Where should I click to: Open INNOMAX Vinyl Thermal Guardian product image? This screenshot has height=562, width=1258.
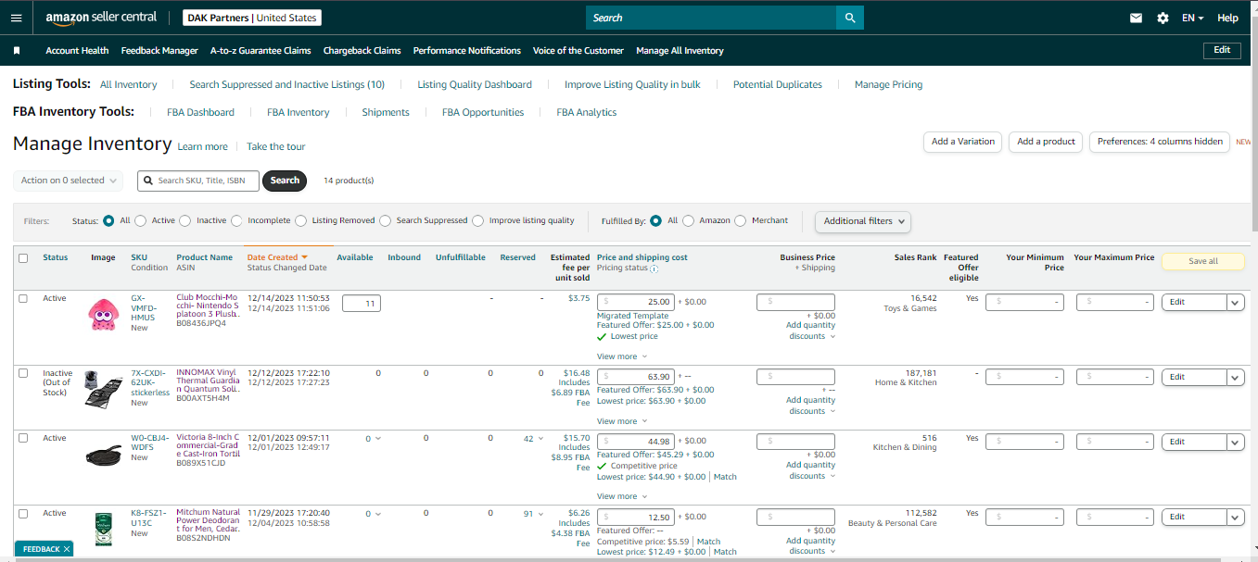(x=103, y=389)
